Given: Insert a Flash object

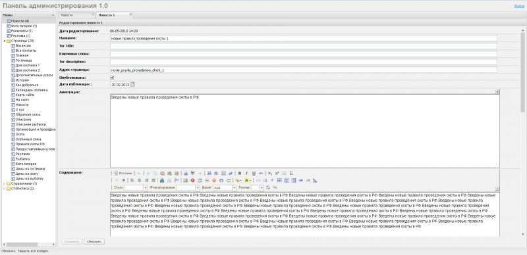Looking at the screenshot, I should [x=192, y=180].
